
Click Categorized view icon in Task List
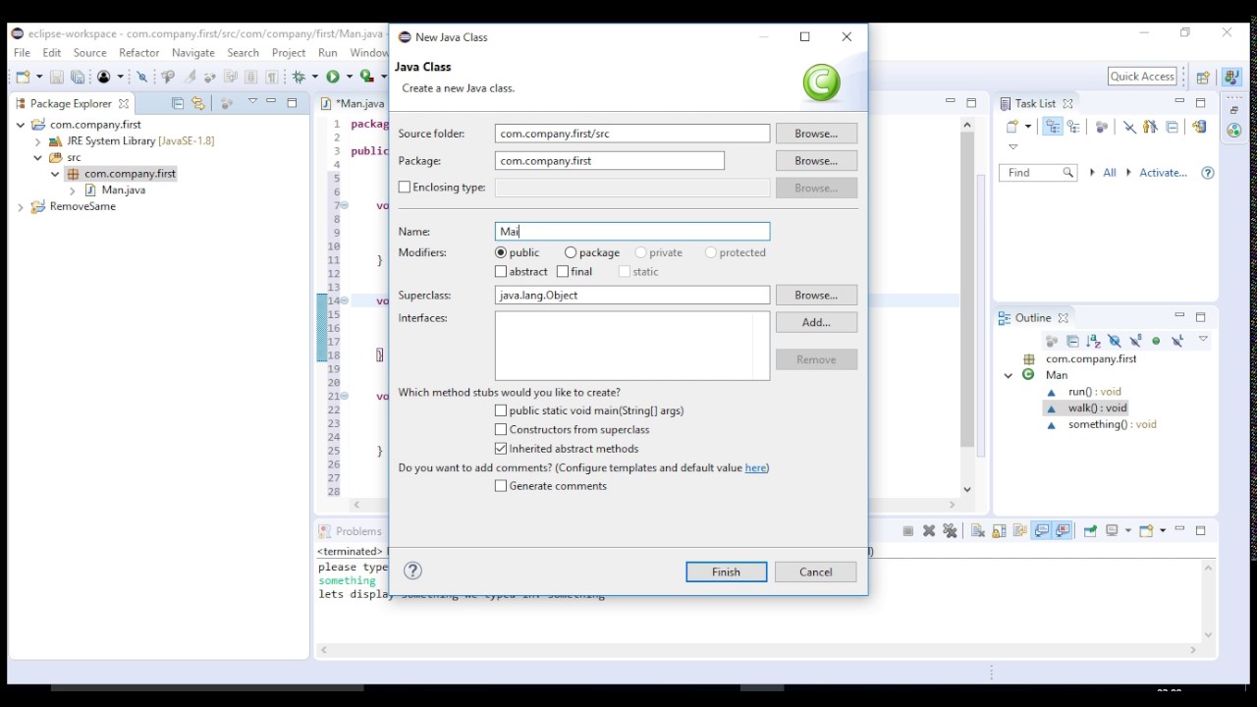pos(1053,127)
